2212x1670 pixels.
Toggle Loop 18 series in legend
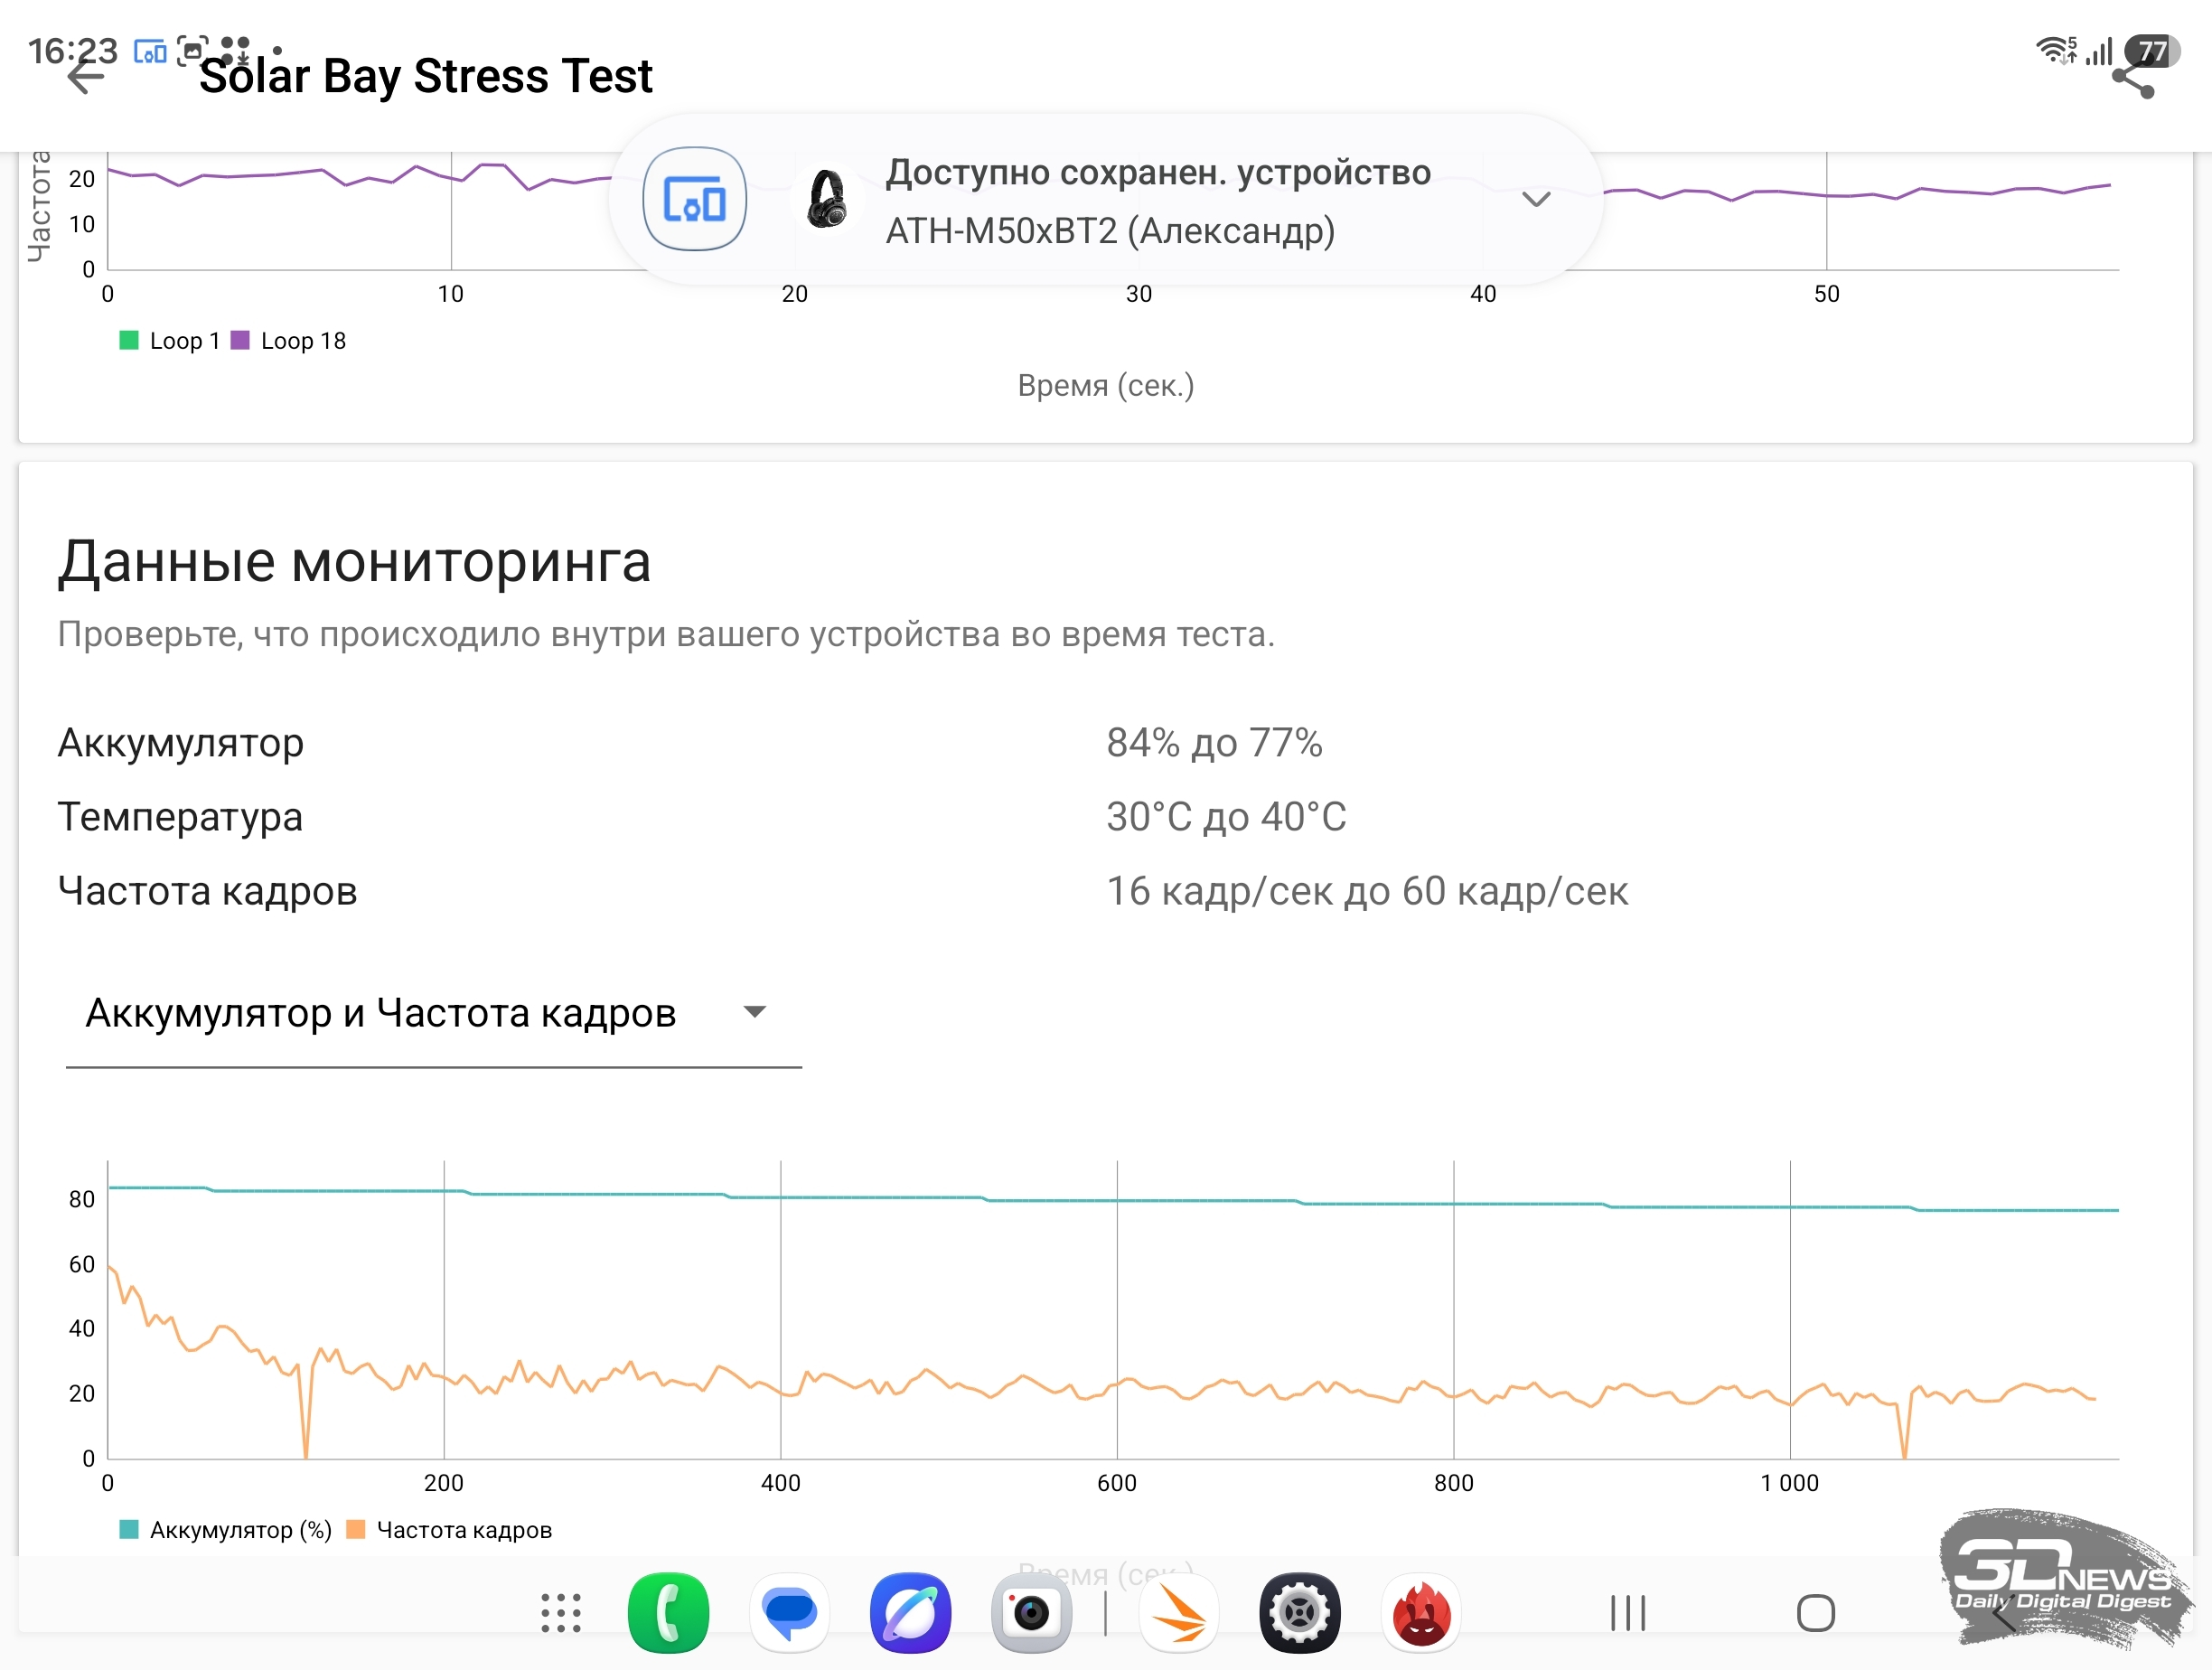coord(288,341)
